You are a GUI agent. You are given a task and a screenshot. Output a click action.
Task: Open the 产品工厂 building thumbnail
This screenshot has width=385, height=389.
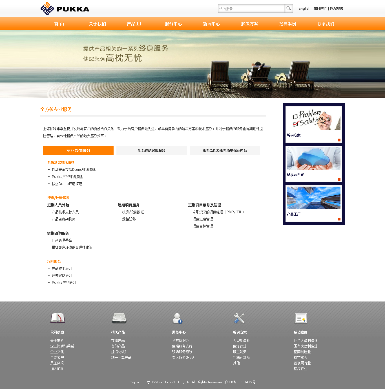coord(313,198)
